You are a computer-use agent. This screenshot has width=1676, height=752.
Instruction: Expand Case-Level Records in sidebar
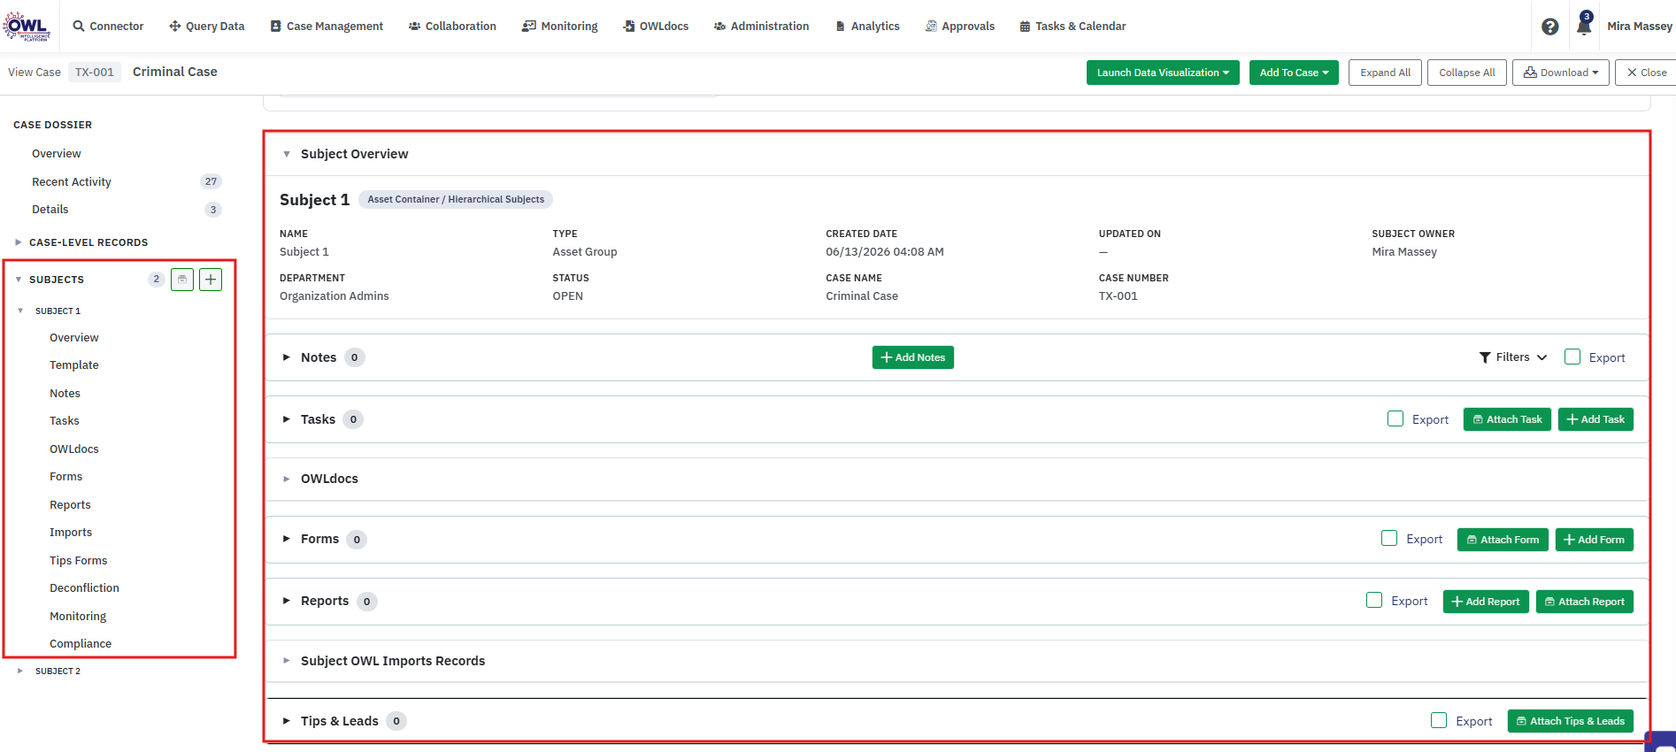[x=18, y=242]
